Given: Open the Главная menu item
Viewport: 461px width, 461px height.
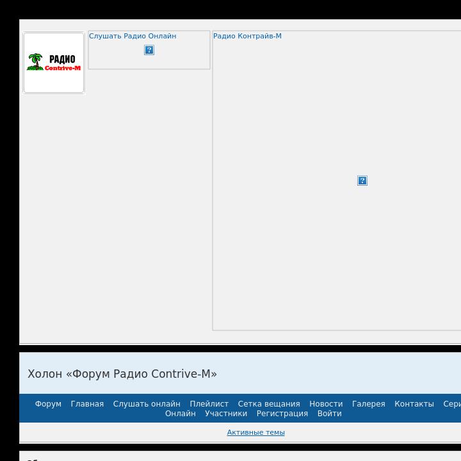Looking at the screenshot, I should (x=87, y=403).
